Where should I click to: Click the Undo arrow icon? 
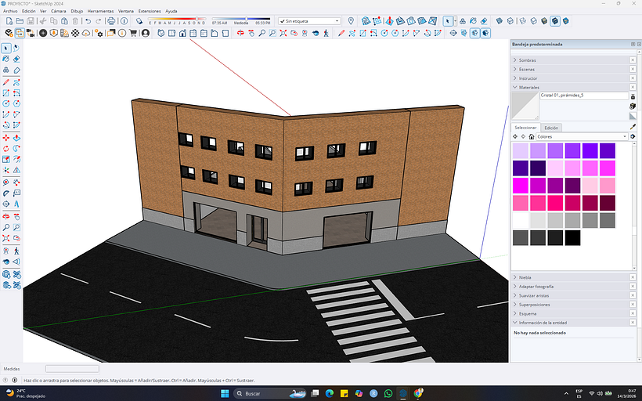[x=88, y=21]
